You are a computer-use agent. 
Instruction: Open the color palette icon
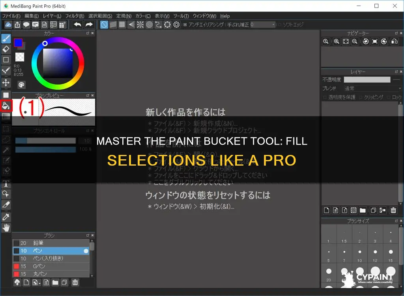(x=21, y=85)
